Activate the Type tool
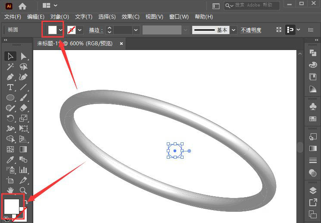321x223 pixels. (x=10, y=87)
